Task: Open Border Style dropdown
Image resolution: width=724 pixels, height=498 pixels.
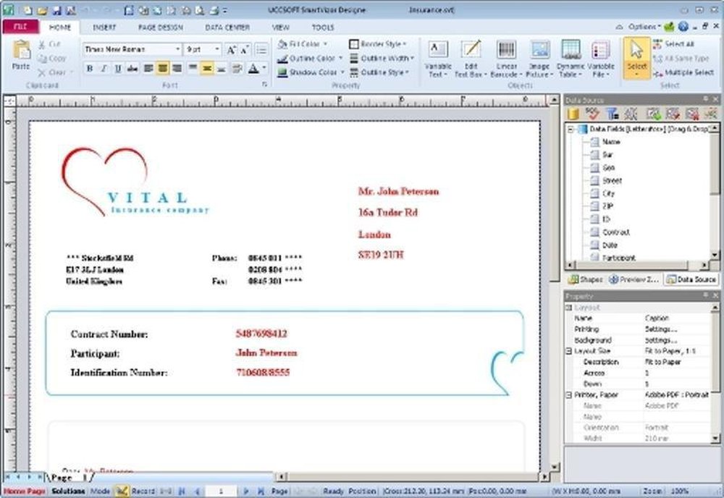Action: (x=378, y=44)
